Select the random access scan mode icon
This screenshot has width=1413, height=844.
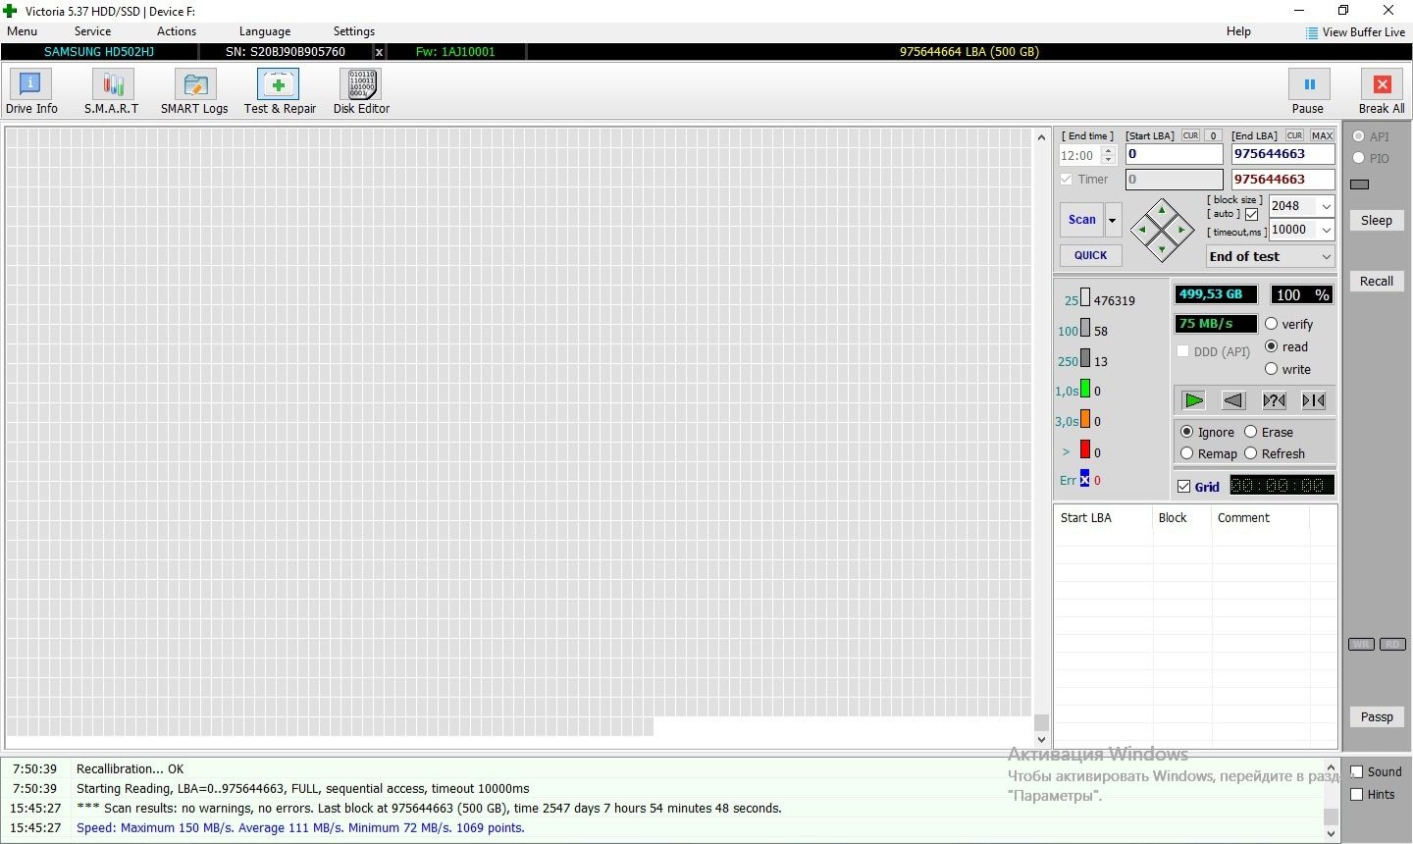(1274, 400)
